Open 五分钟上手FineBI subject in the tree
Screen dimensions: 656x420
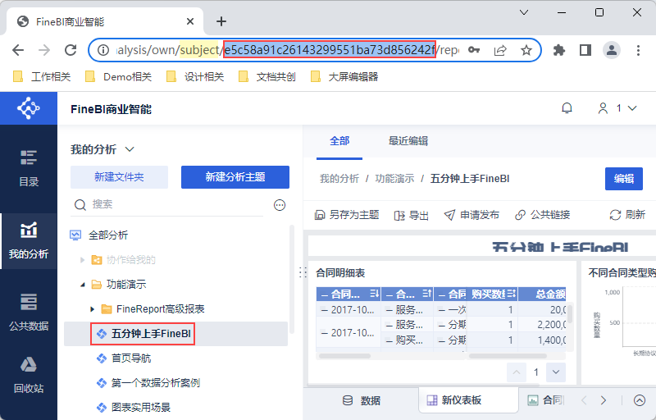click(x=143, y=334)
